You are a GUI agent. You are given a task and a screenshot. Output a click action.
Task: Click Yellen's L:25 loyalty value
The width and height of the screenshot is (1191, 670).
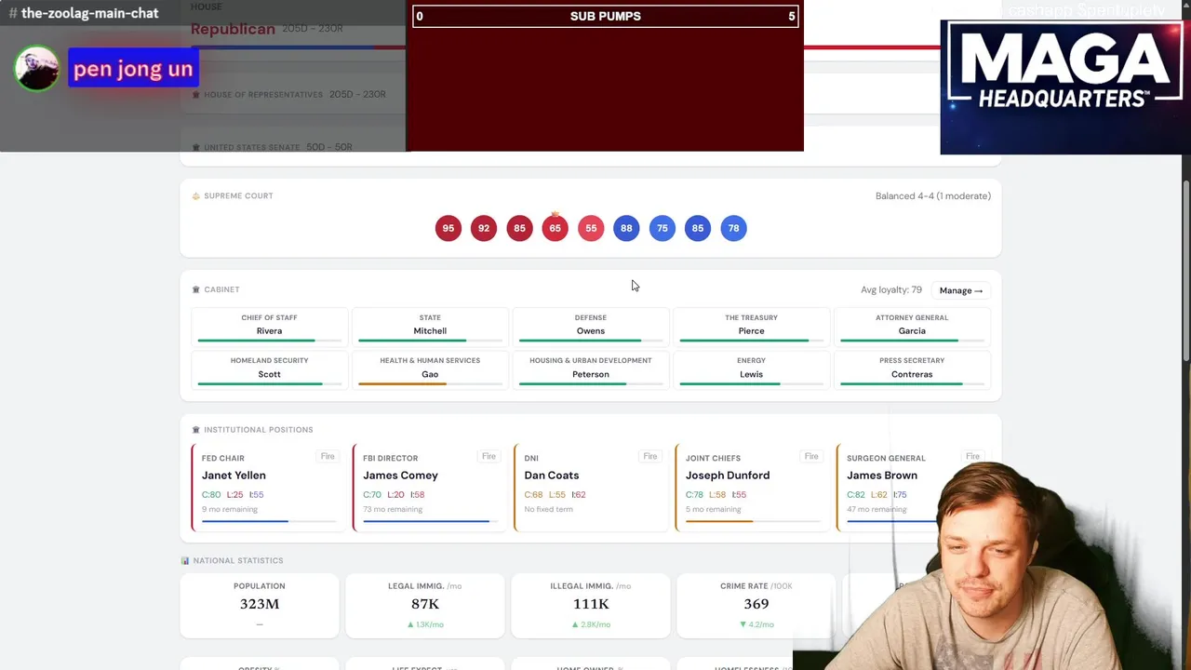tap(234, 495)
